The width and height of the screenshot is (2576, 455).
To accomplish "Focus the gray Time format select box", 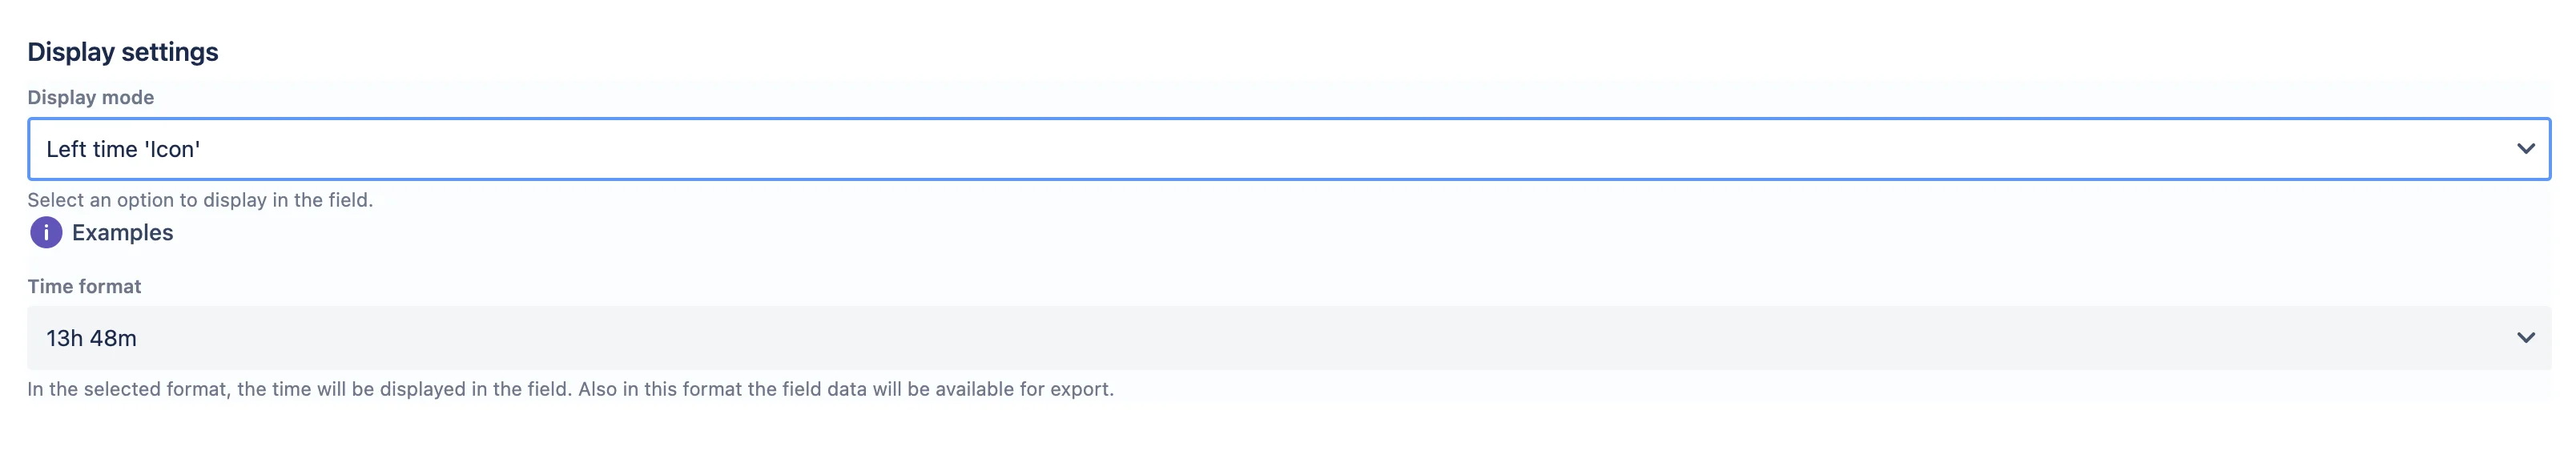I will tap(1288, 338).
